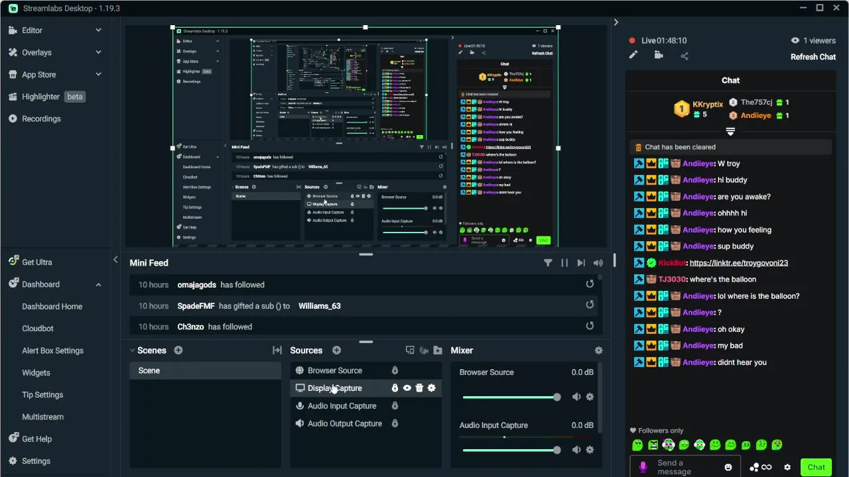Viewport: 849px width, 477px height.
Task: Select the Audio Output Capture source
Action: click(365, 423)
